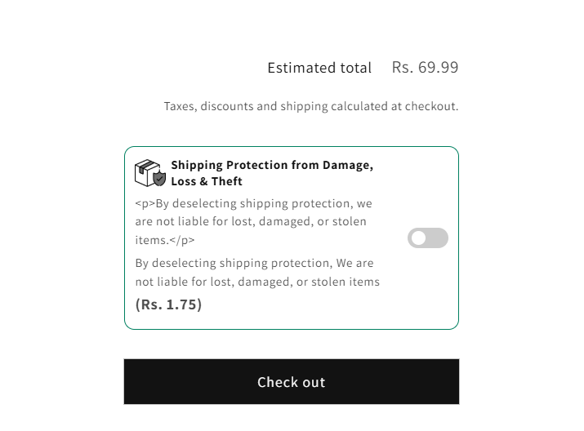Click the "are not liable for lost, damaged, or stolen" line
The height and width of the screenshot is (431, 584).
251,221
